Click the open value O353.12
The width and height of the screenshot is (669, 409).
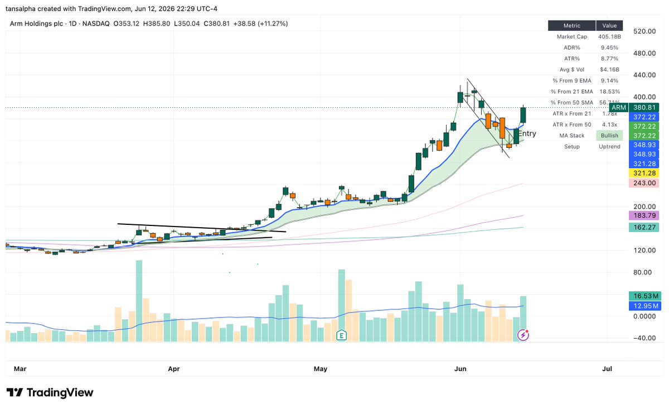[127, 23]
